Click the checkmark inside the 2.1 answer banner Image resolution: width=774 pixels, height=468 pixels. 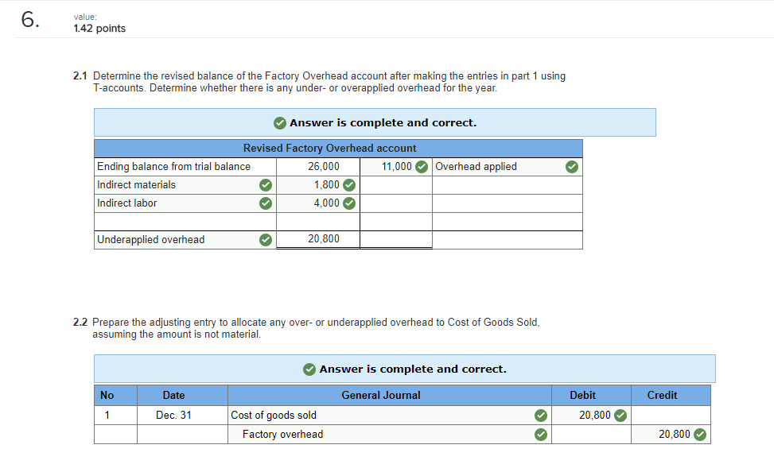click(280, 122)
